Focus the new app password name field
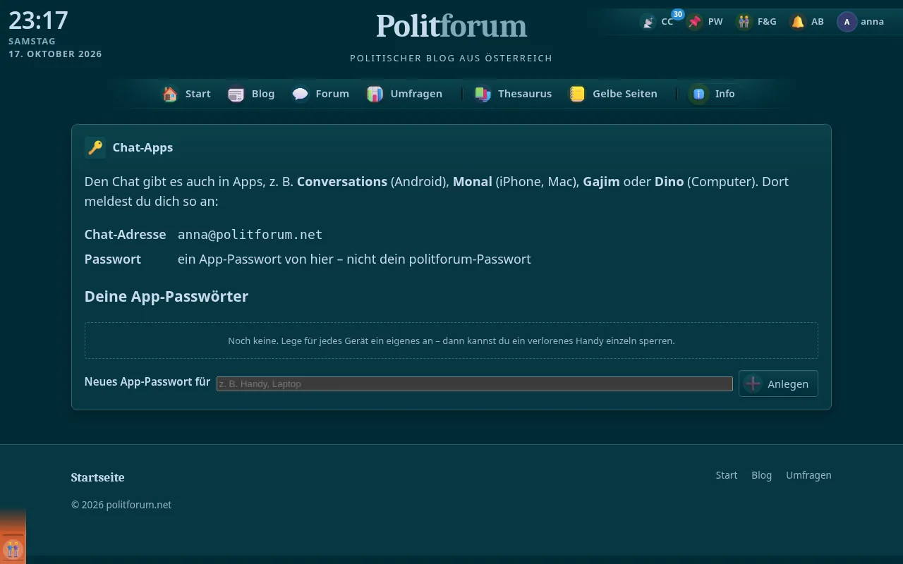 475,384
